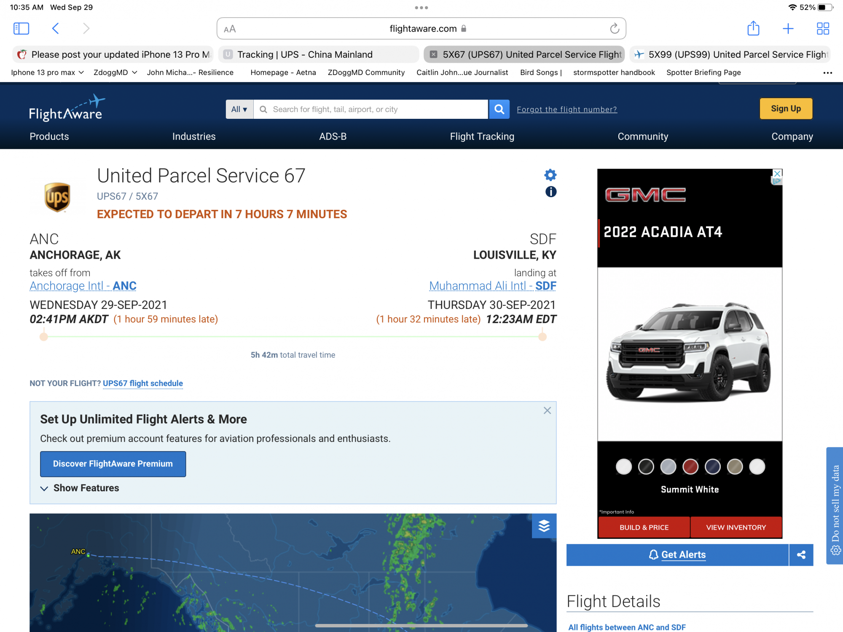The height and width of the screenshot is (632, 843).
Task: Select the tan color swatch
Action: tap(735, 466)
